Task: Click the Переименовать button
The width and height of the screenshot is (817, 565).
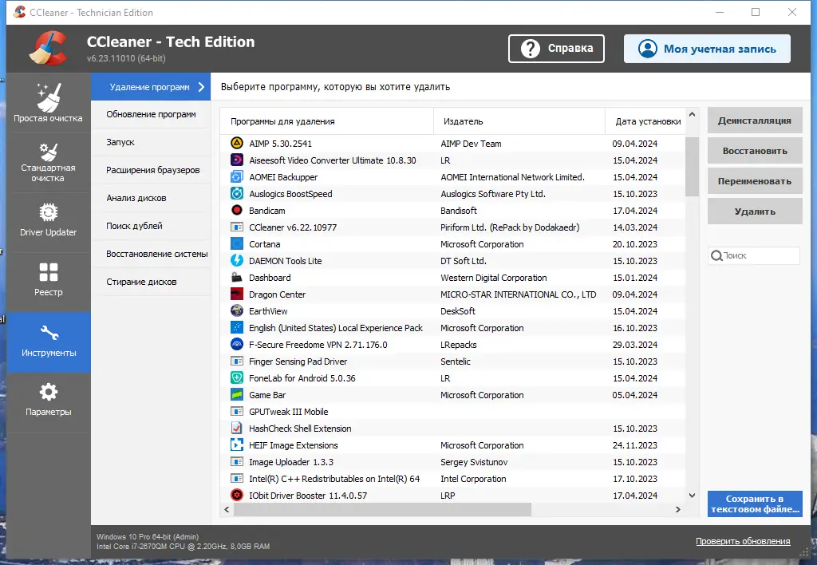Action: (754, 180)
